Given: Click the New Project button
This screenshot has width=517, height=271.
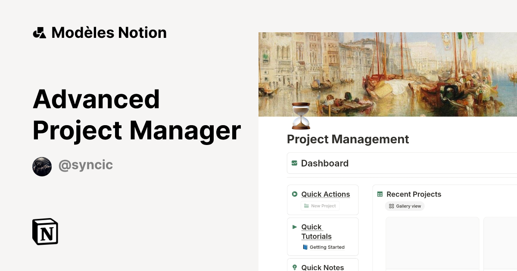Looking at the screenshot, I should (x=320, y=206).
